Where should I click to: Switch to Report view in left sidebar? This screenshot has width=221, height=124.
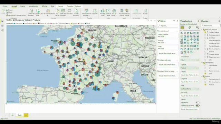[2, 21]
